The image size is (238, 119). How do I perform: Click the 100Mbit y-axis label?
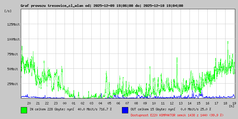pos(13,39)
